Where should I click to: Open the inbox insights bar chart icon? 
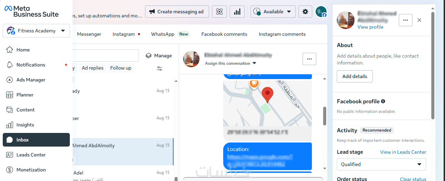coord(237,12)
